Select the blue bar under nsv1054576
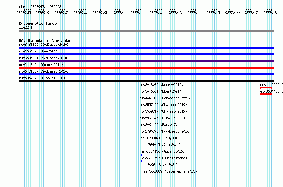Viewport: 283px width, 187px height. pyautogui.click(x=146, y=54)
